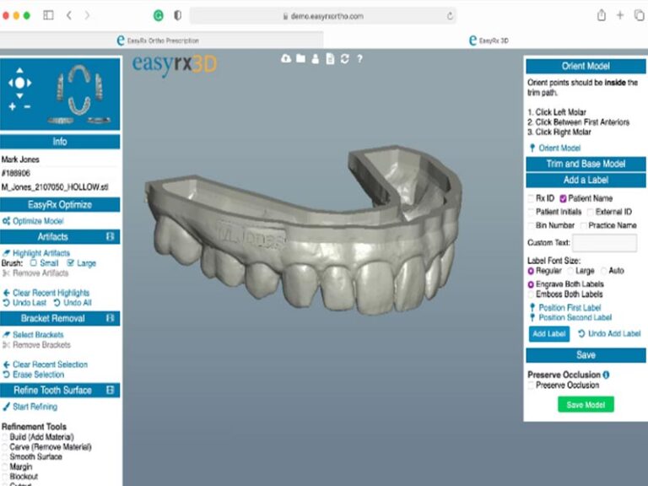Image resolution: width=648 pixels, height=486 pixels.
Task: Collapse the Bracket Removal section
Action: point(110,318)
